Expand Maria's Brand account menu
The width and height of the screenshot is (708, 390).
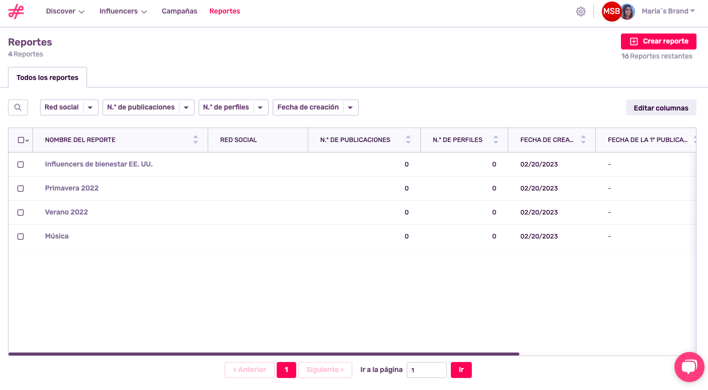668,11
